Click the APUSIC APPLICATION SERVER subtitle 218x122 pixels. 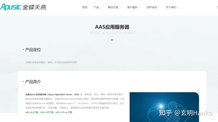112,33
